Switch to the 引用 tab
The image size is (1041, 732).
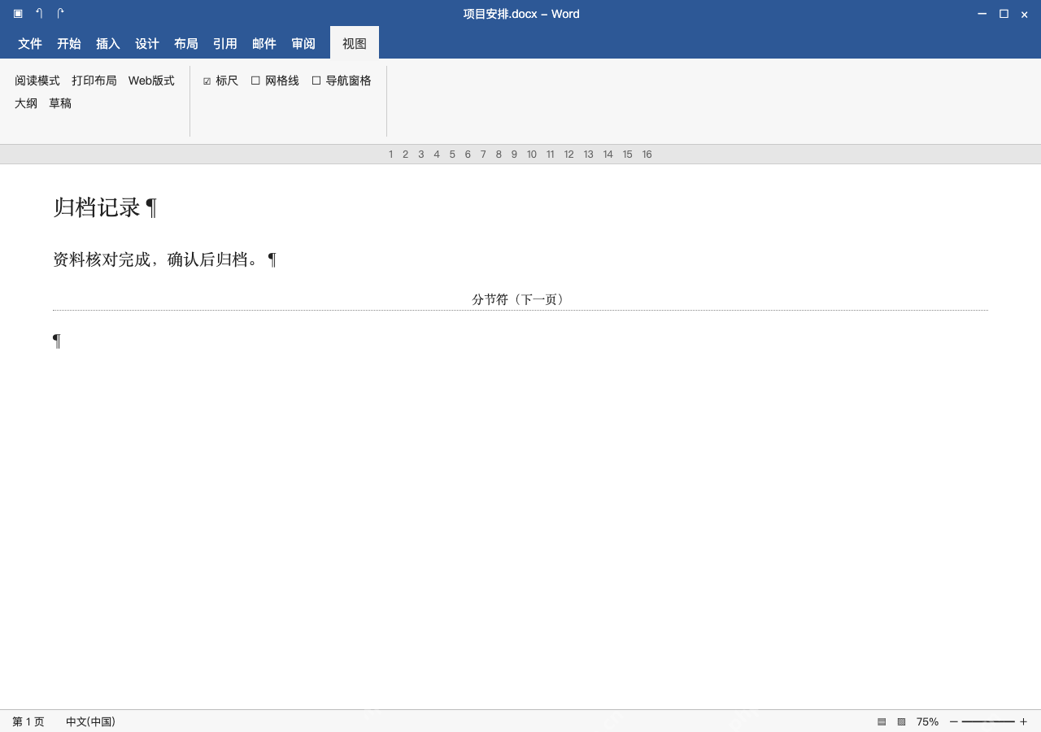click(225, 44)
